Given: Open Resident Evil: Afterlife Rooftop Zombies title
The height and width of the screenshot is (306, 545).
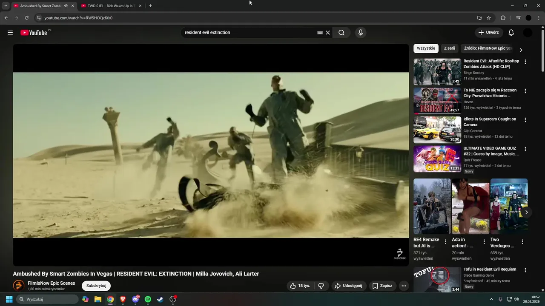Looking at the screenshot, I should pos(491,64).
